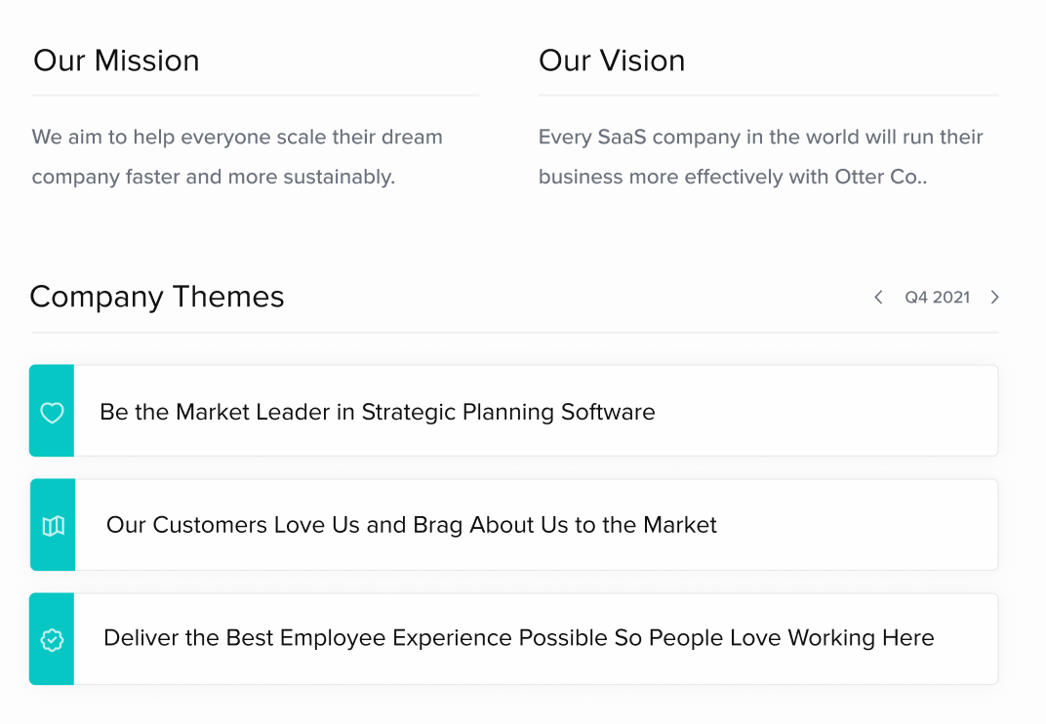Click 'company faster and more sustainably' mission line
The height and width of the screenshot is (724, 1046).
(213, 178)
